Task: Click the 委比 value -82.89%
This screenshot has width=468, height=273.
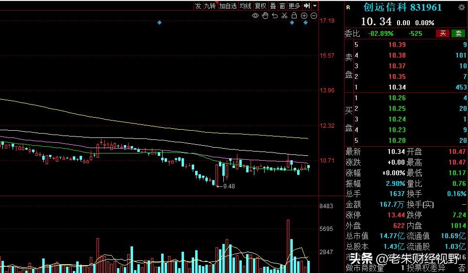Action: click(381, 33)
